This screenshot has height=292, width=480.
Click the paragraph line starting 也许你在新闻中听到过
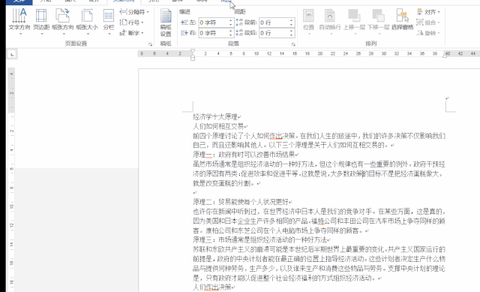319,212
